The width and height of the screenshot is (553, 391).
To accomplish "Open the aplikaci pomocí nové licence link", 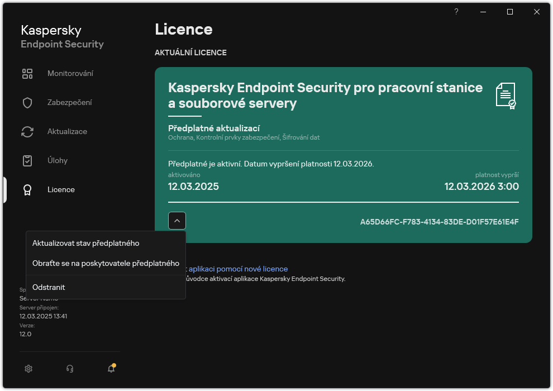I will 237,269.
